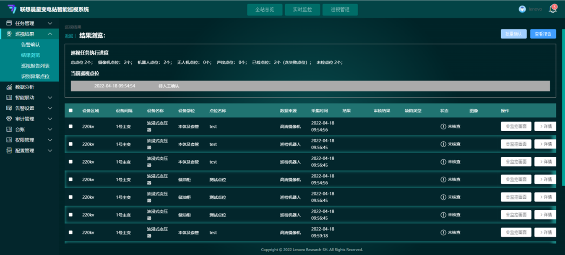Image resolution: width=565 pixels, height=255 pixels.
Task: Click the notification bell icon
Action: tap(552, 9)
